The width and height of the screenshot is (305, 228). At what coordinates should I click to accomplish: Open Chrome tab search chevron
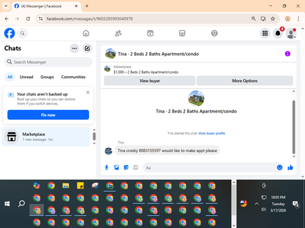[x=6, y=6]
